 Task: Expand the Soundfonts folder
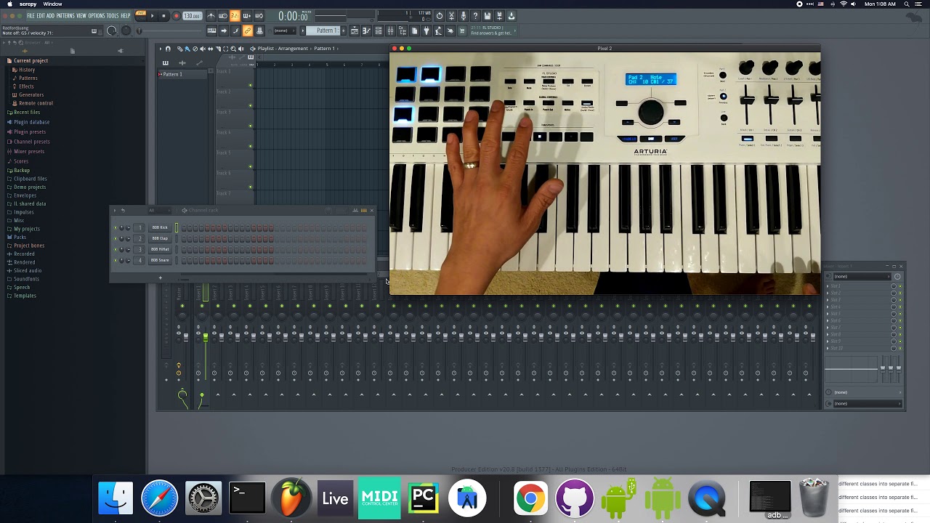pos(25,279)
